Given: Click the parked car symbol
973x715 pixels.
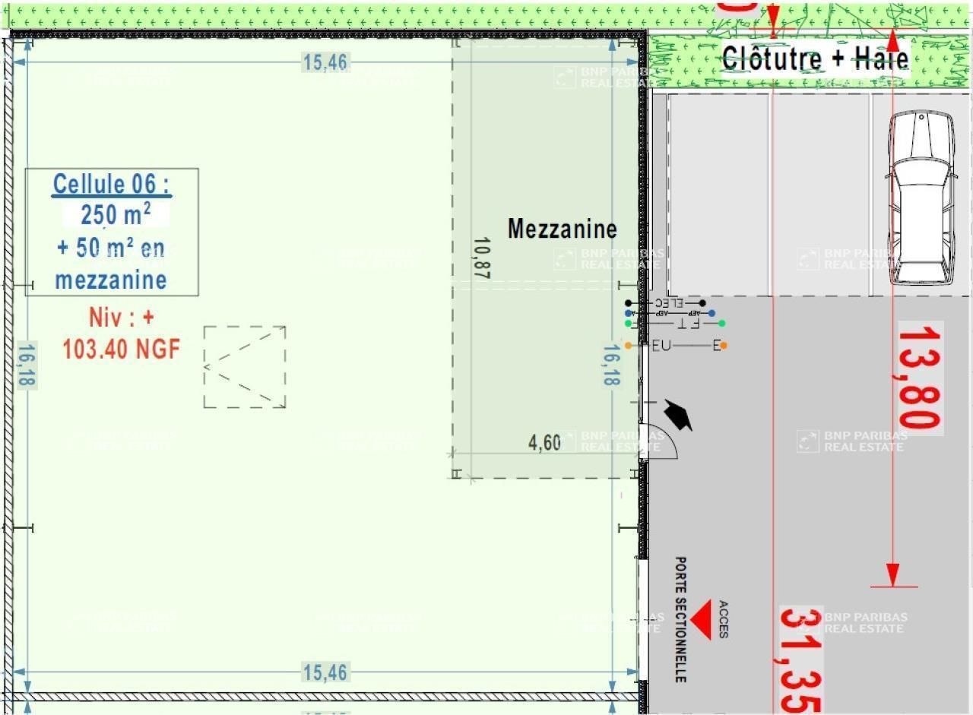Looking at the screenshot, I should coord(921,198).
